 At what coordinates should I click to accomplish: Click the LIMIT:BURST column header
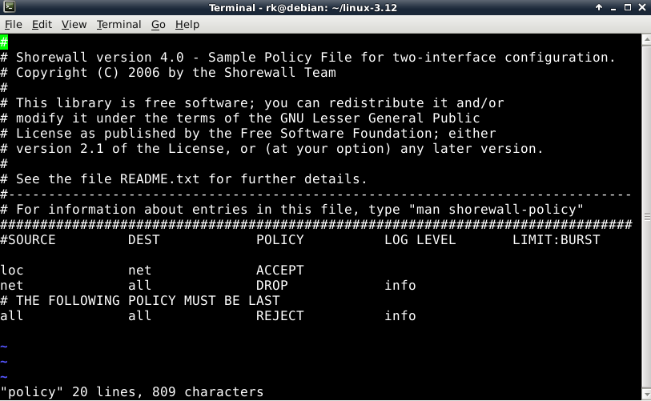pyautogui.click(x=557, y=240)
